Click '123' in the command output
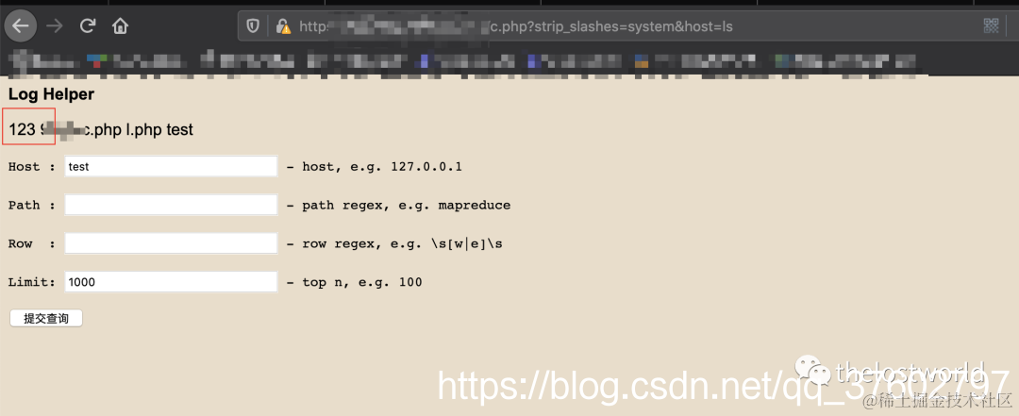Image resolution: width=1019 pixels, height=416 pixels. tap(22, 129)
